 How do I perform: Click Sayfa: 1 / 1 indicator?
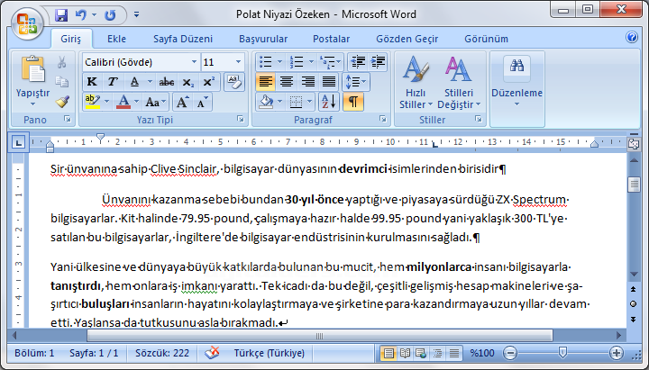94,353
